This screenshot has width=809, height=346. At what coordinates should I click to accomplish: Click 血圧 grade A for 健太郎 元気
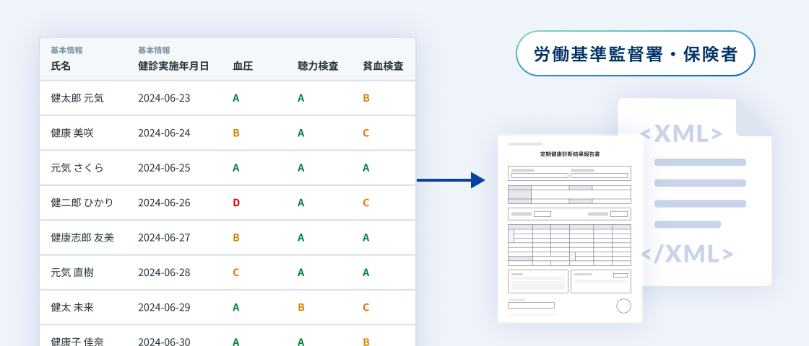coord(235,98)
